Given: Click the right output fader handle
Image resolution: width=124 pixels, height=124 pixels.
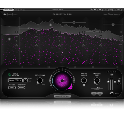Looking at the screenshot, I should tap(115, 82).
